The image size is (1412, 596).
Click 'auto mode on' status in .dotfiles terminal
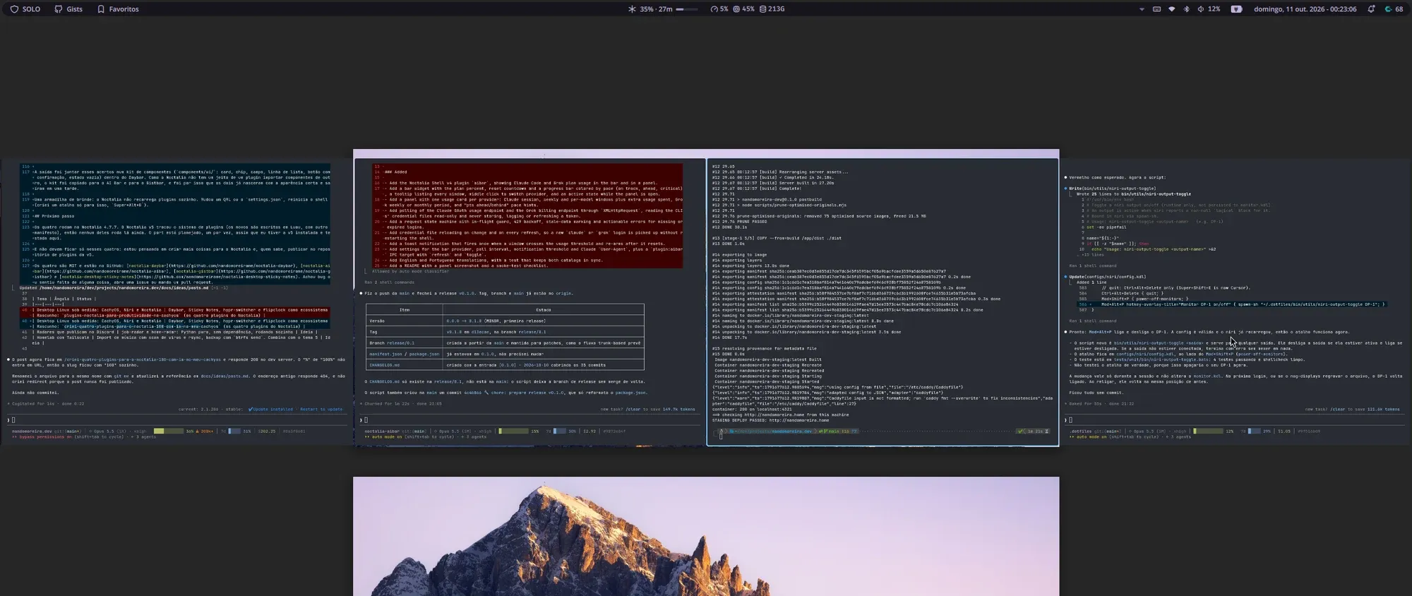click(x=1090, y=436)
